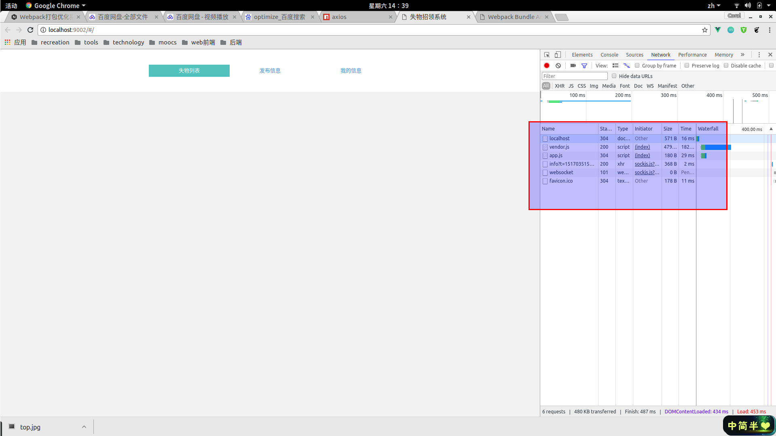Click the 失物列表 button
The height and width of the screenshot is (436, 776).
point(189,70)
